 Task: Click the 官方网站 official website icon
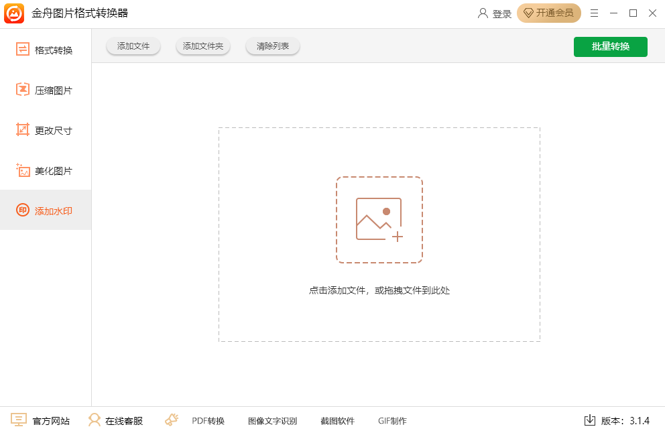tap(20, 420)
